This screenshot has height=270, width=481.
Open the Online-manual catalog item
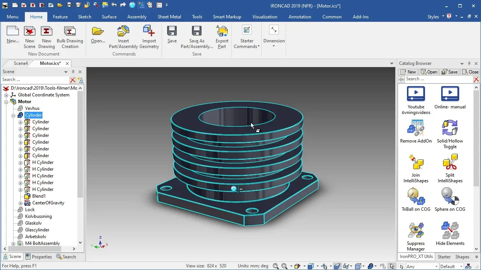tap(450, 94)
